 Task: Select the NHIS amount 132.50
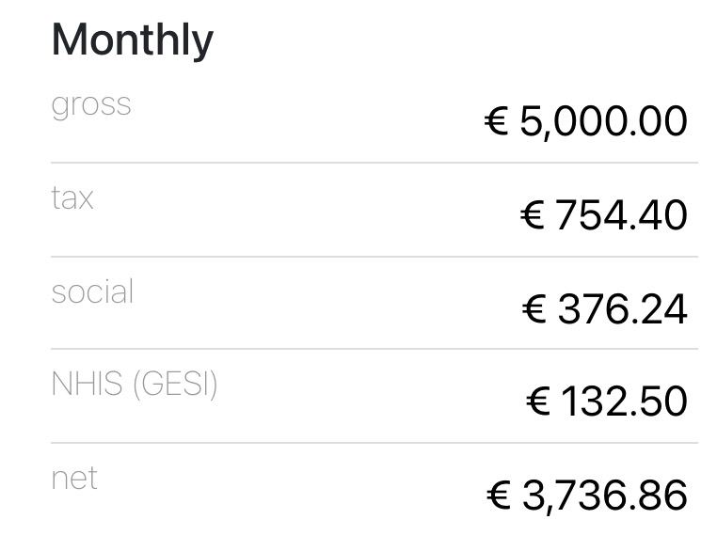pos(624,401)
